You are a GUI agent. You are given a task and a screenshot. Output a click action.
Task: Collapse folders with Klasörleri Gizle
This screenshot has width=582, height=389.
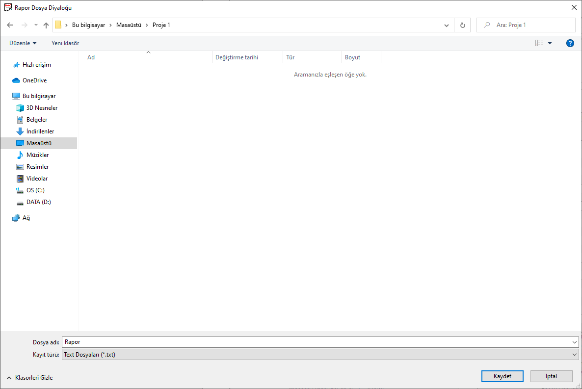29,378
